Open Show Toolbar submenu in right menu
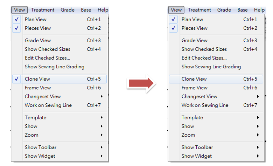This screenshot has width=273, height=166. [197, 147]
